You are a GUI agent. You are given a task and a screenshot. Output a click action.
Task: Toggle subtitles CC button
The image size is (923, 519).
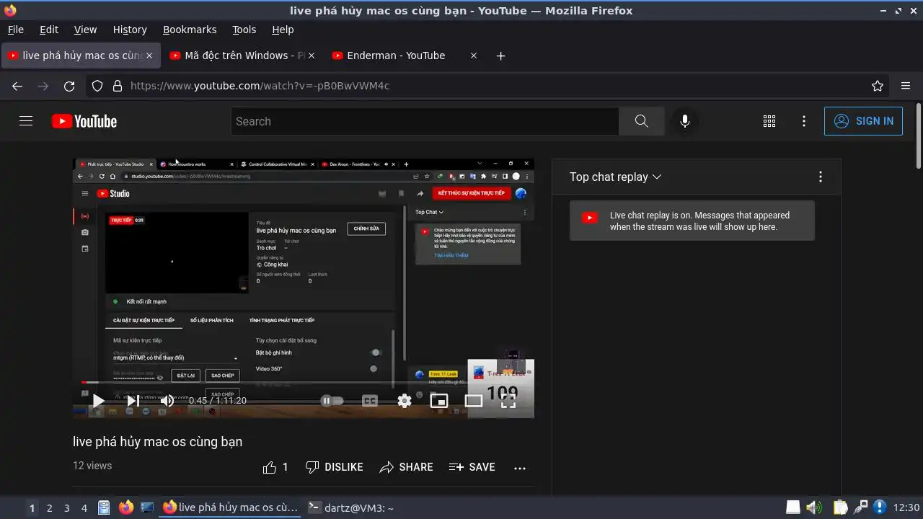point(370,401)
